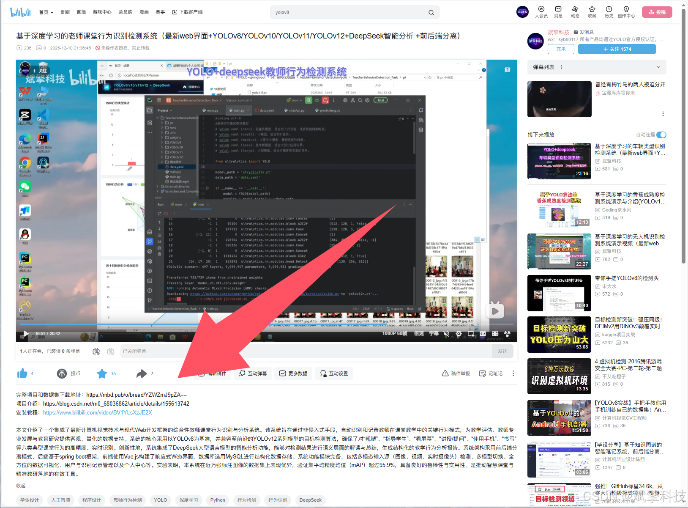Click the pink 投稿 upload button
This screenshot has height=508, width=688.
click(657, 12)
